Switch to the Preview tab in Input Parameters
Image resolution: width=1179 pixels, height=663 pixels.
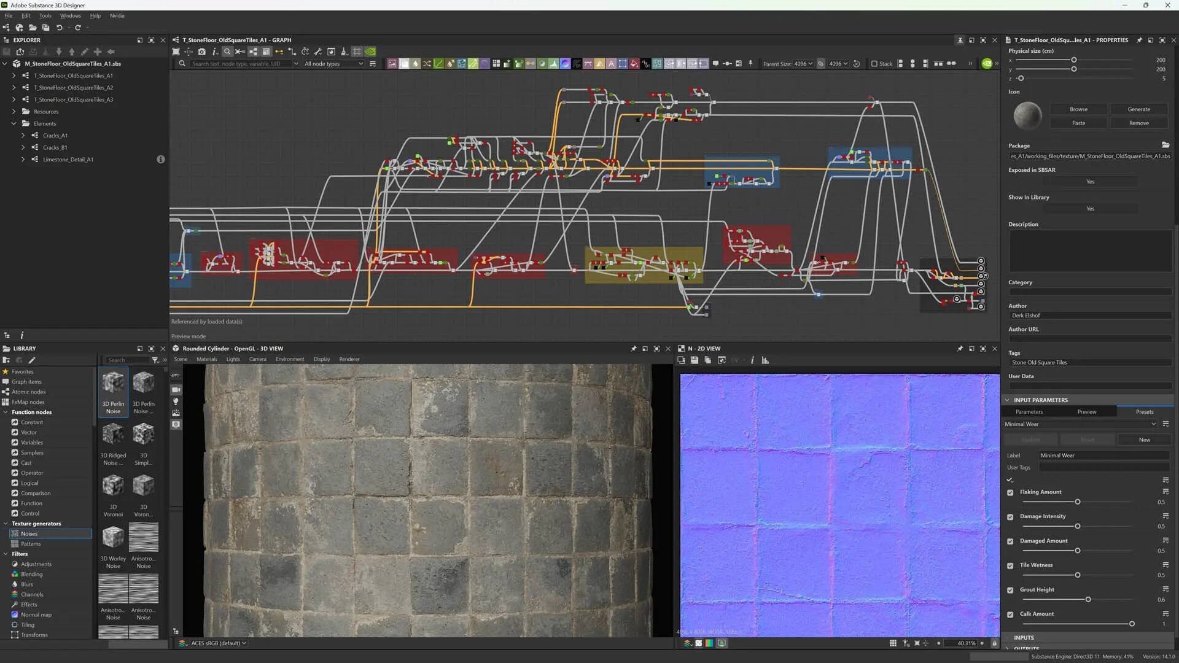[1086, 412]
